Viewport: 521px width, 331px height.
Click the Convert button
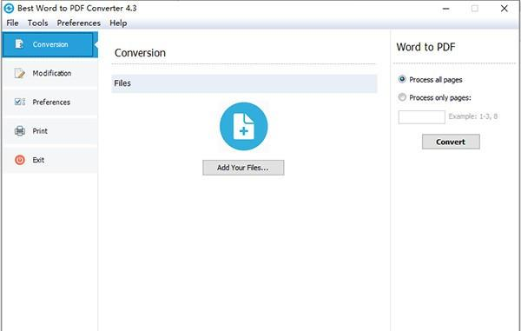[x=451, y=142]
